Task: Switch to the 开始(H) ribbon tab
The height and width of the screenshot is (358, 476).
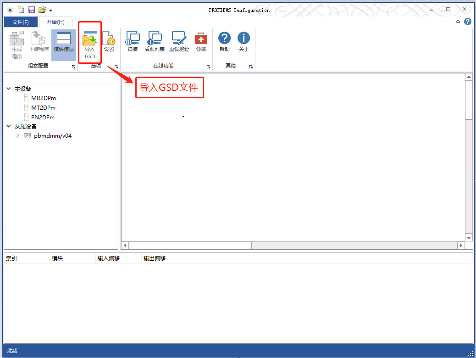Action: (55, 22)
